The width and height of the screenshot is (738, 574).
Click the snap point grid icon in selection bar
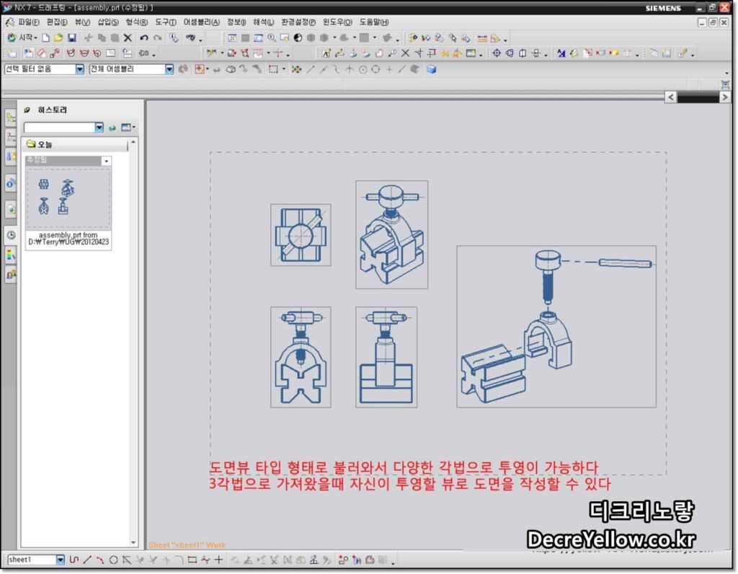[296, 69]
